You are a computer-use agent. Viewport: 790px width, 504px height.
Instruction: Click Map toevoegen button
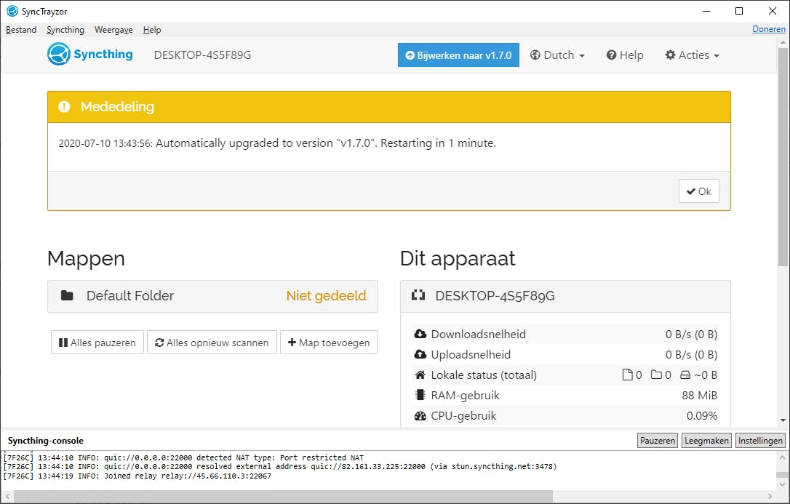point(329,343)
